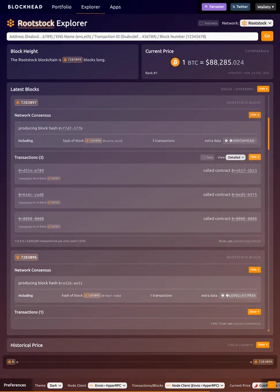
Task: Show the Transactions (1) list
Action: [254, 312]
